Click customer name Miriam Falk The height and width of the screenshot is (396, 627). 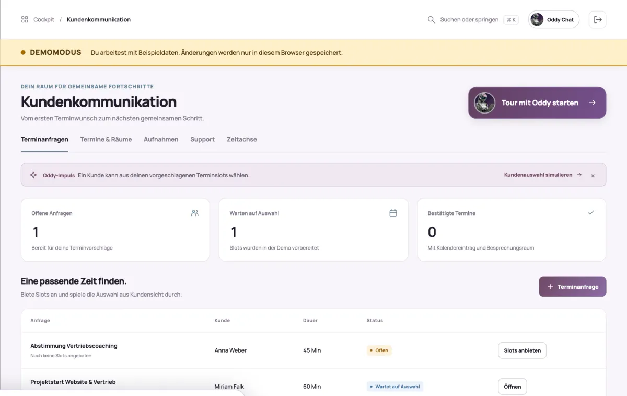coord(229,387)
